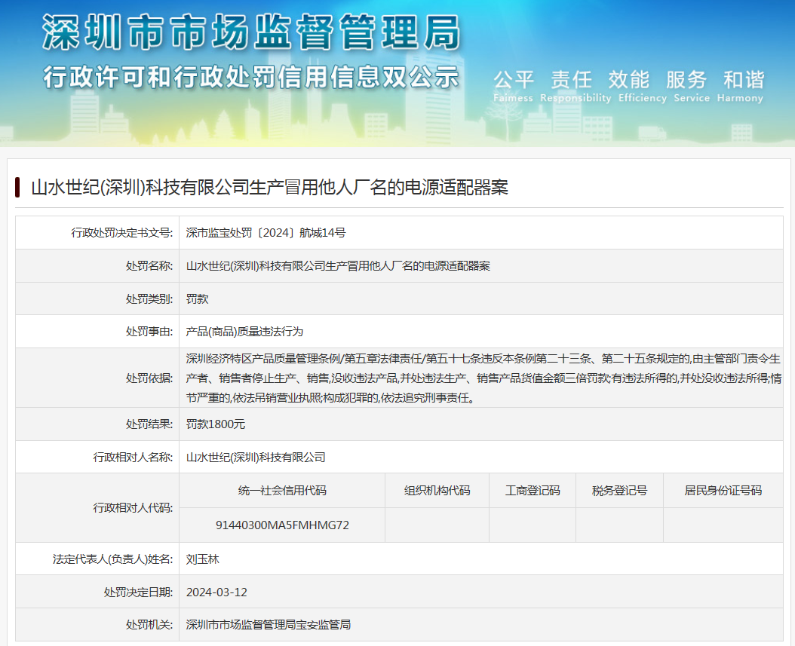Click the 处罚结果 label
Screen dimensions: 795x646
pos(149,424)
